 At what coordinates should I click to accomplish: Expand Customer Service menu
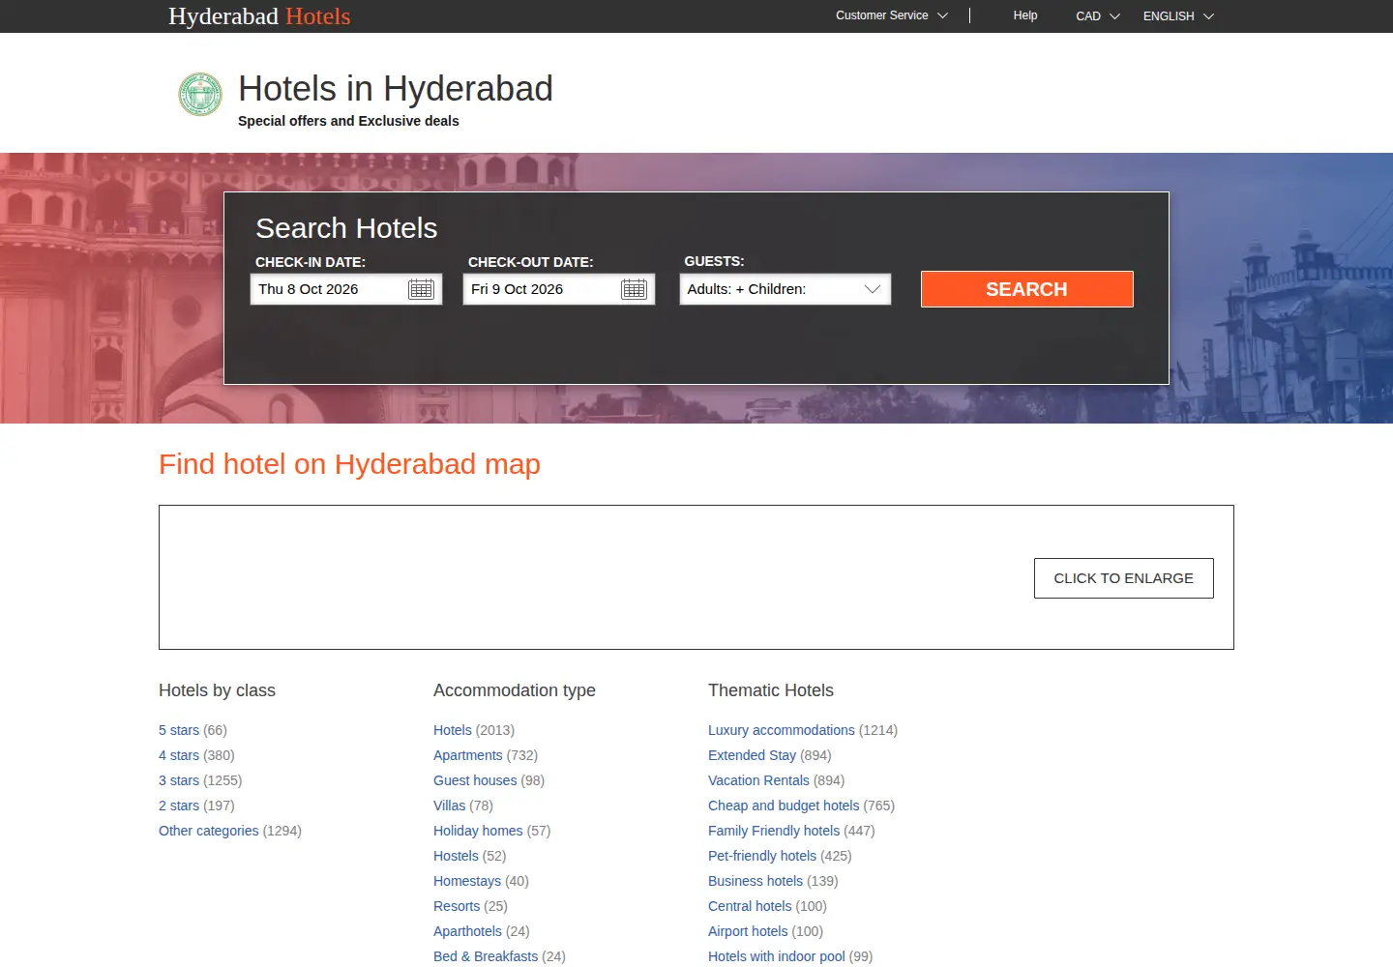[x=891, y=15]
